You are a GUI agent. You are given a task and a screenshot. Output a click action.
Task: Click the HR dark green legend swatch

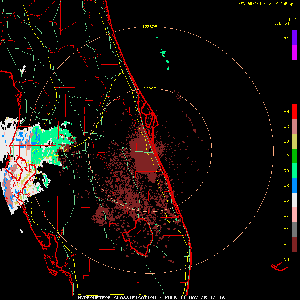(x=294, y=156)
